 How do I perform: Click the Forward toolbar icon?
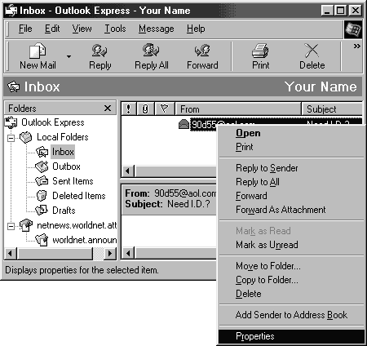tap(202, 51)
